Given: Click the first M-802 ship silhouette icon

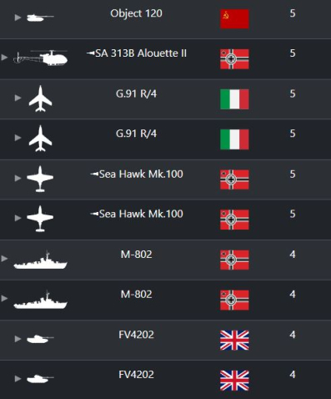Looking at the screenshot, I should click(40, 260).
